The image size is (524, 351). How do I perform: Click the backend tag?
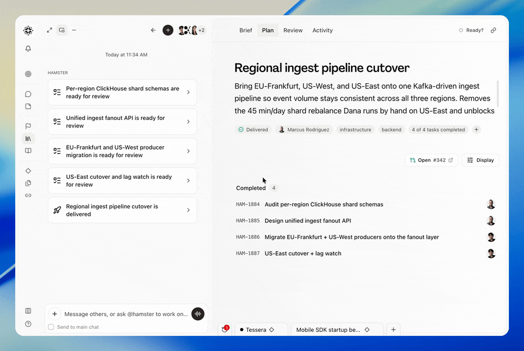coord(391,130)
